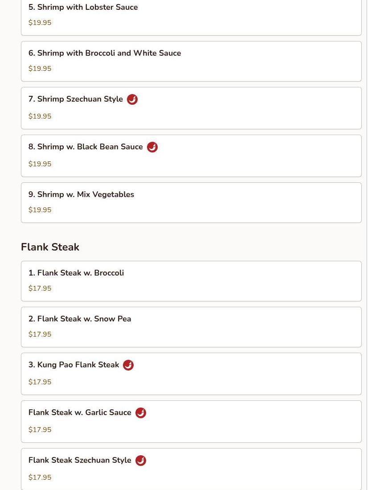Open the Shrimp w. Mix Vegetables card

(x=191, y=202)
